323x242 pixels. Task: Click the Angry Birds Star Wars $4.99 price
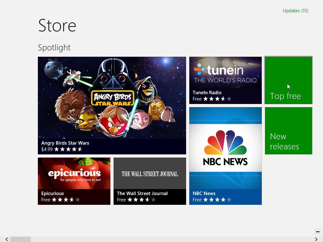pyautogui.click(x=47, y=149)
